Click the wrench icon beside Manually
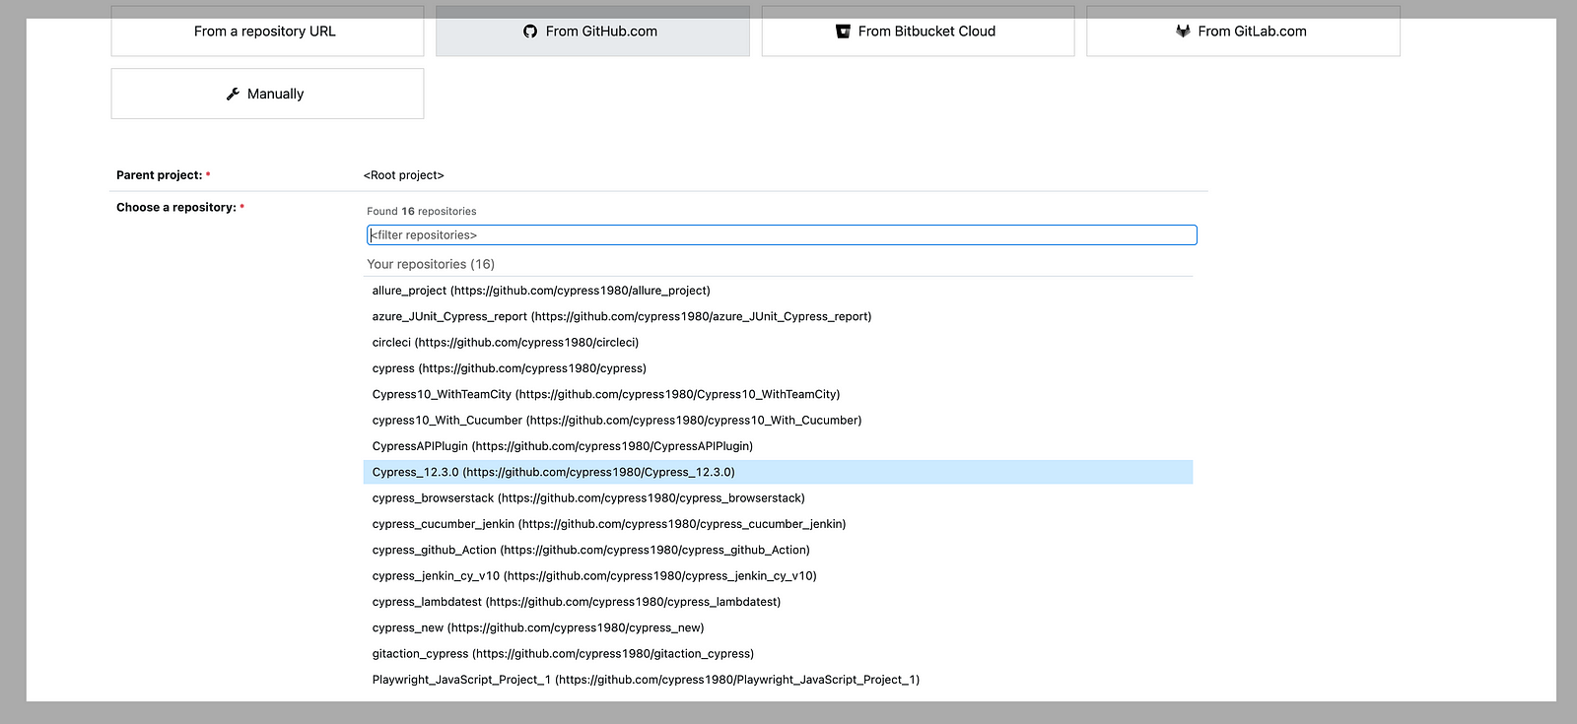1577x724 pixels. click(233, 94)
